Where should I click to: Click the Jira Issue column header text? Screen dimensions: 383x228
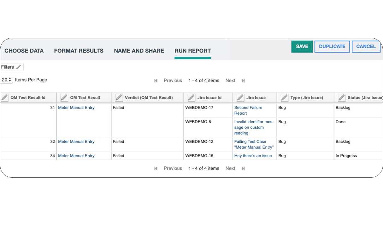click(x=256, y=97)
